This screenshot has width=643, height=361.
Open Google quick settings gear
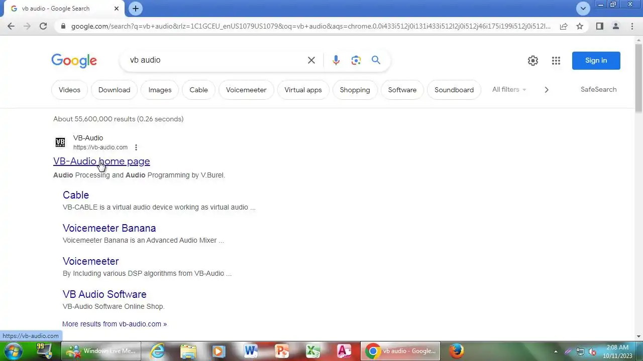[x=533, y=61]
